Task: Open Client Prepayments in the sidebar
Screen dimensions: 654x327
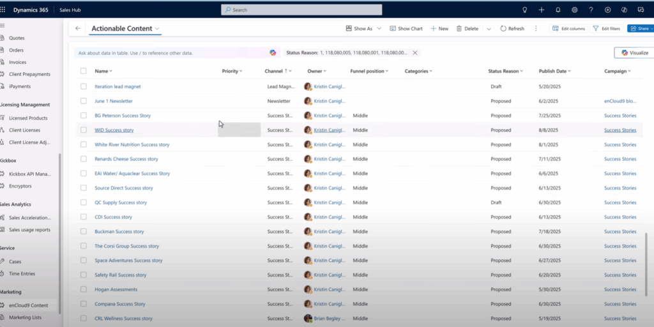Action: click(29, 74)
